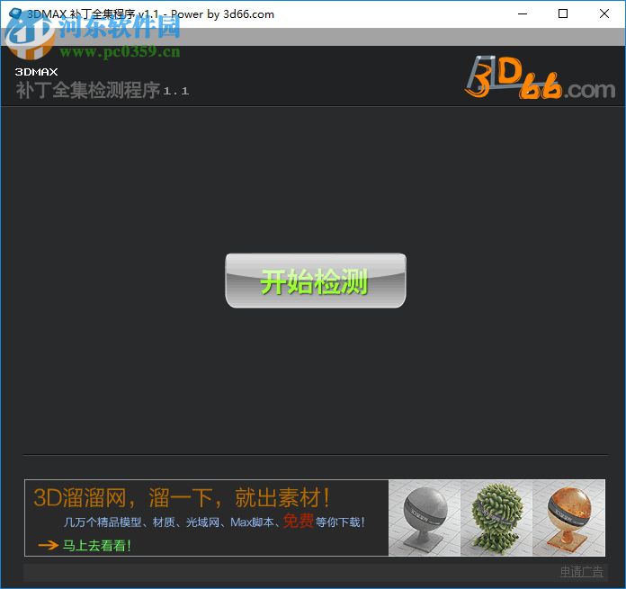Select the orange glass sphere thumbnail
The image size is (626, 589).
569,518
